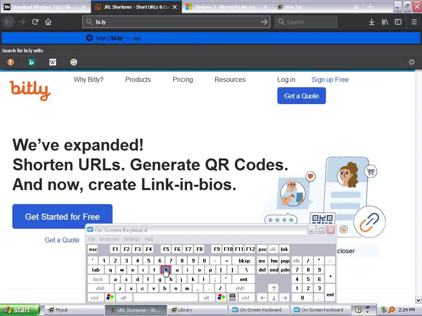Search with the Google engine icon
Viewport: 422px width, 316px height.
click(74, 62)
